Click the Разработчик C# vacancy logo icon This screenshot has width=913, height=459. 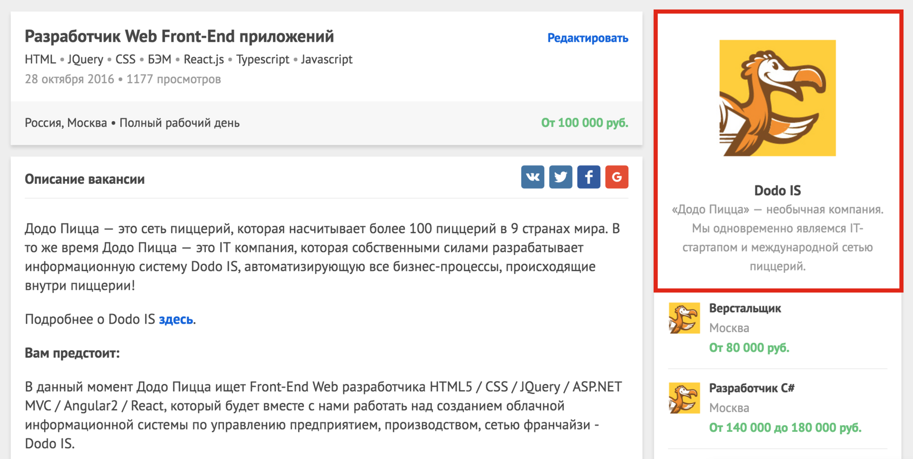click(684, 398)
